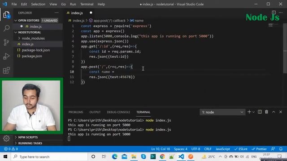The image size is (287, 161).
Task: Click Ln 10, Col 18 status entry
Action: [x=161, y=149]
